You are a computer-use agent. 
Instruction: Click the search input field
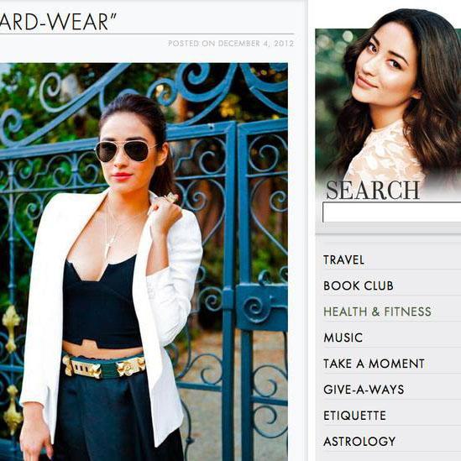pos(391,212)
